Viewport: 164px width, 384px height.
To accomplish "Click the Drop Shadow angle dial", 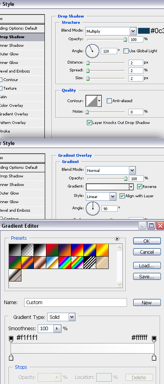I will click(92, 51).
